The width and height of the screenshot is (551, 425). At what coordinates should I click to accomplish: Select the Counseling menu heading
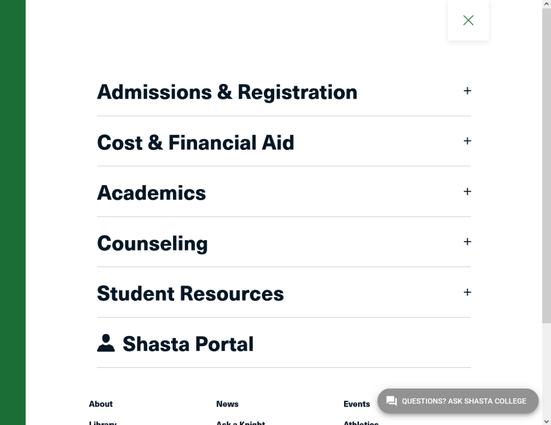[x=152, y=244]
